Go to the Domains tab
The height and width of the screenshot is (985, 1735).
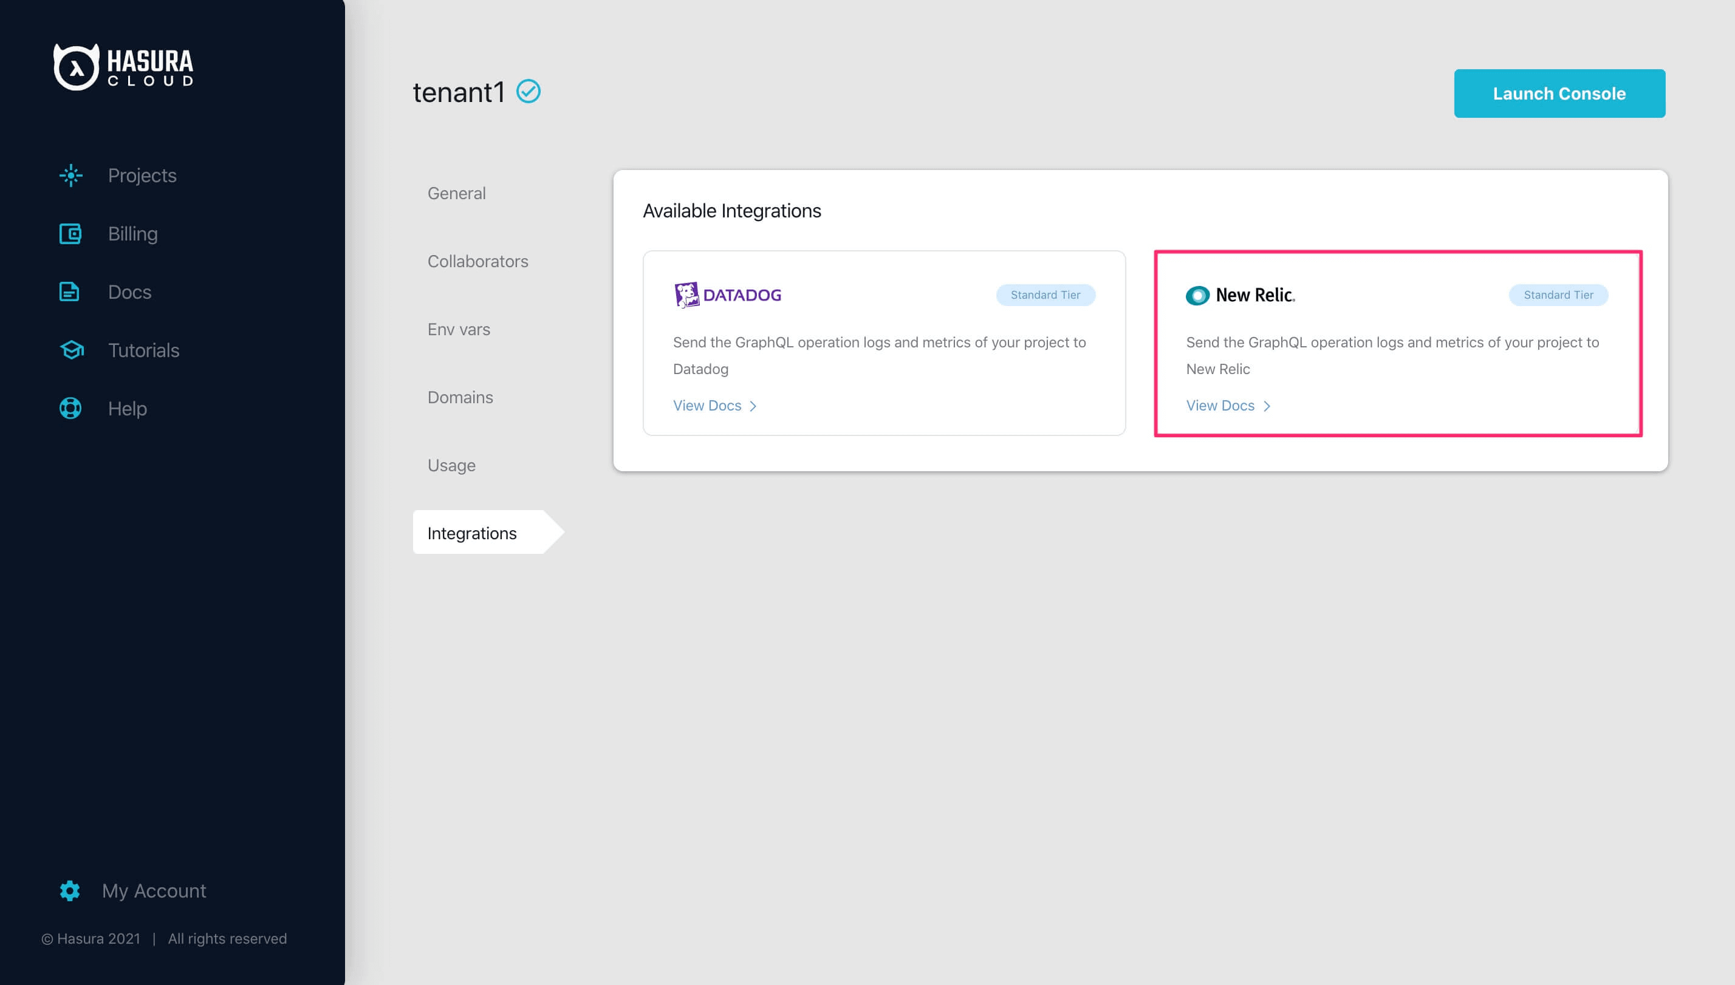point(459,397)
